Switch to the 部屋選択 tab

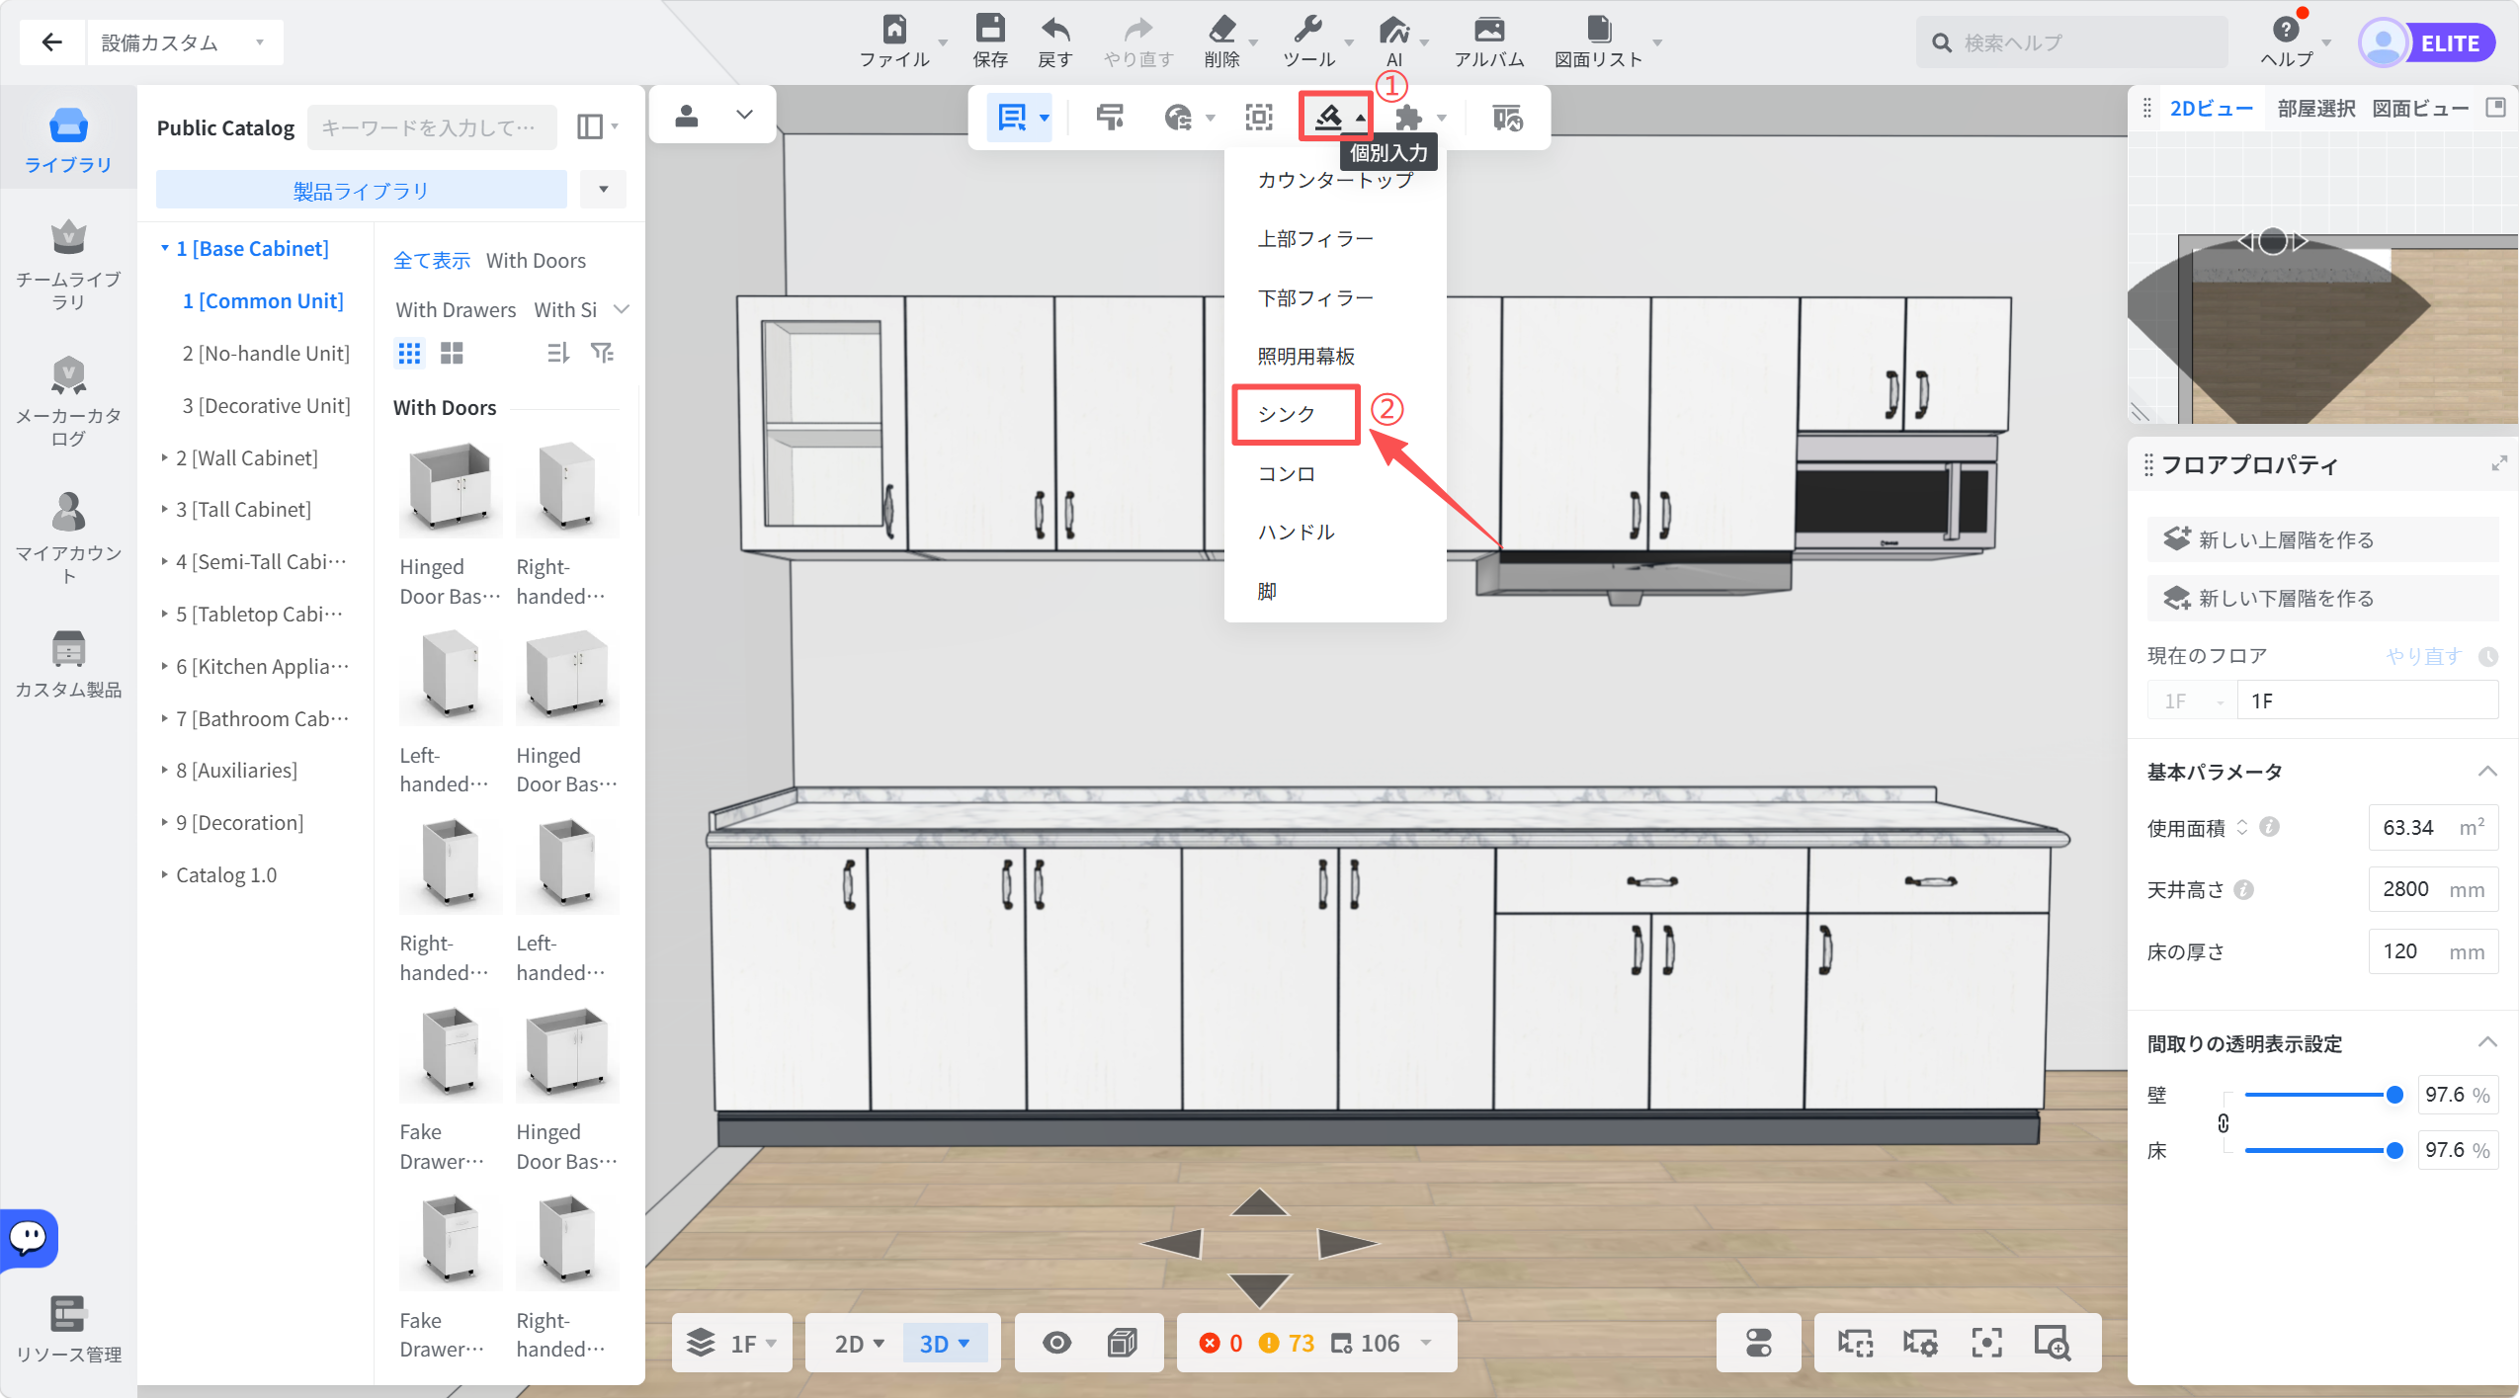(2316, 109)
